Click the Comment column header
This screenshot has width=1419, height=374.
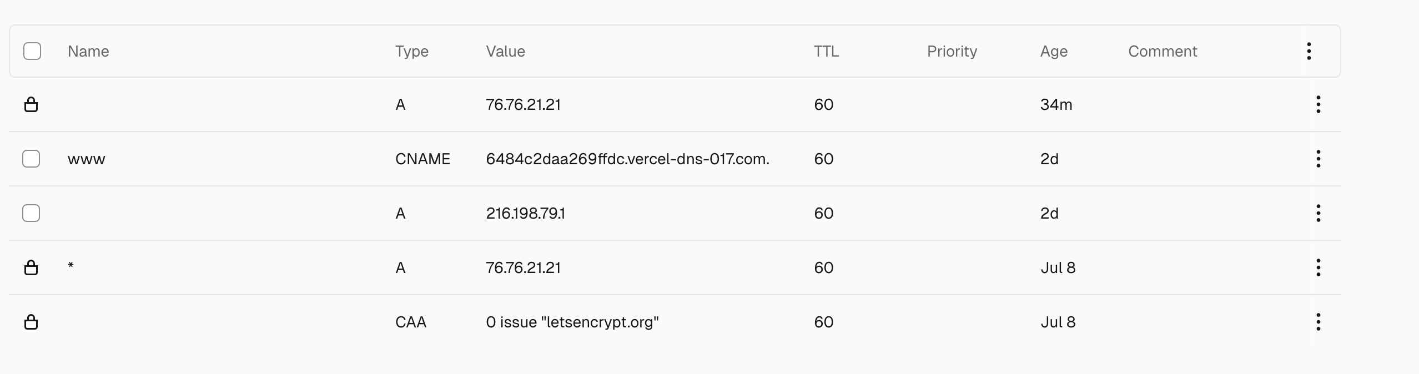[x=1163, y=51]
